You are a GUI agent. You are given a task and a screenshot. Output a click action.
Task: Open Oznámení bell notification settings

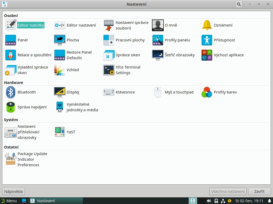coord(207,25)
